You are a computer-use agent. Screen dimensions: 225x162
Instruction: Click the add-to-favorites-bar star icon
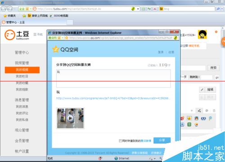[24, 16]
